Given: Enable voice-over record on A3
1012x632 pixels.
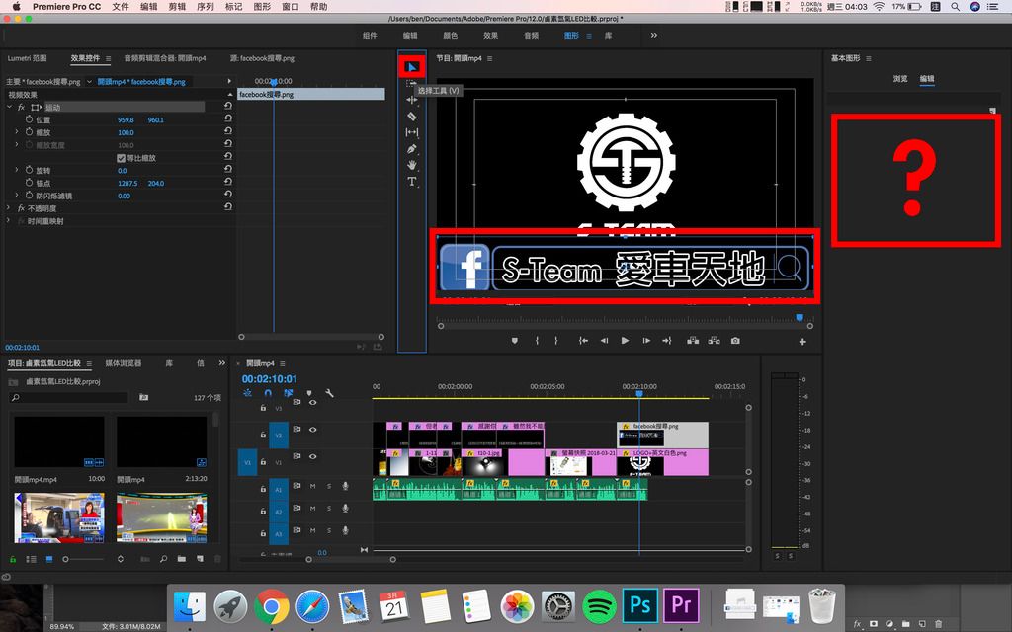Looking at the screenshot, I should [345, 530].
